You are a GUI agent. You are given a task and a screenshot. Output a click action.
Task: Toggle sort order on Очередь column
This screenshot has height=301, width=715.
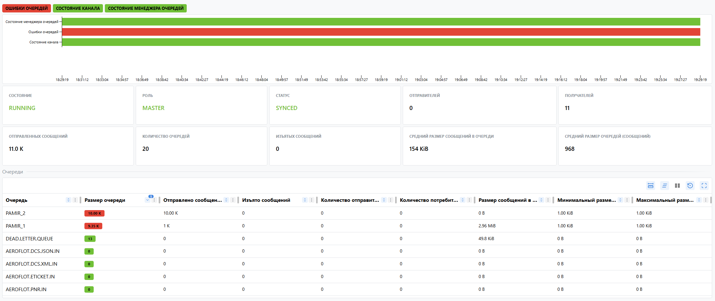click(68, 200)
